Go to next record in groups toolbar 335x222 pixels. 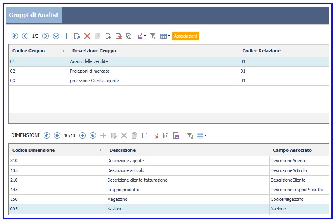point(46,36)
